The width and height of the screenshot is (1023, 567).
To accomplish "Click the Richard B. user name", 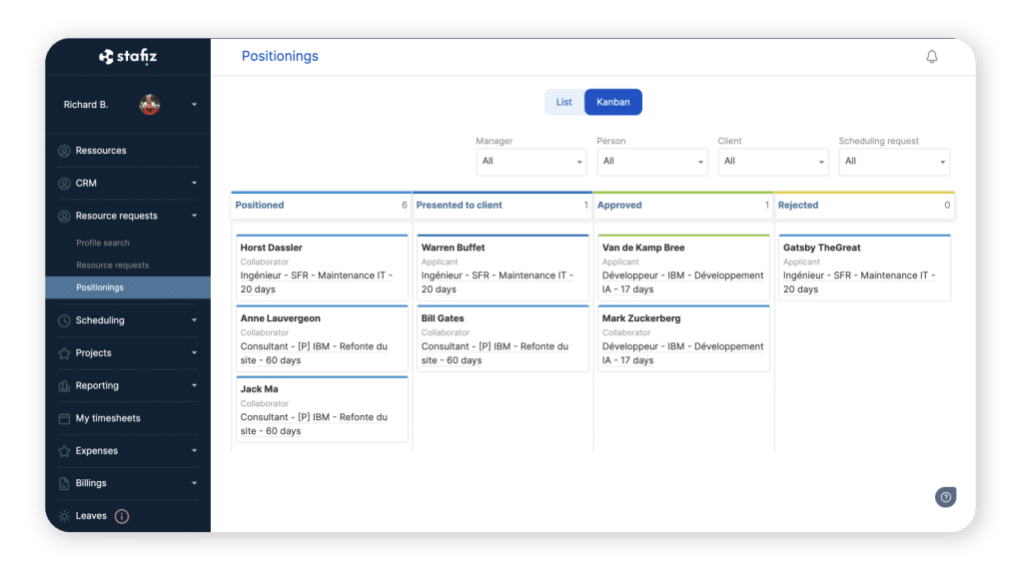I will click(86, 105).
